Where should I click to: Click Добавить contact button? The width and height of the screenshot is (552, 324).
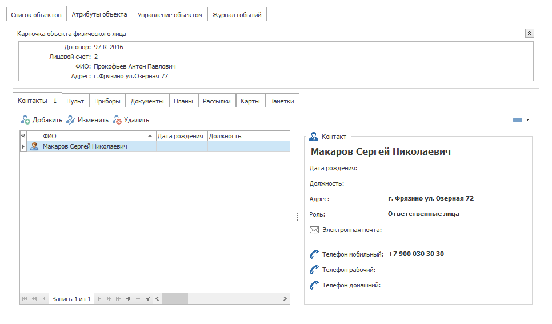42,120
